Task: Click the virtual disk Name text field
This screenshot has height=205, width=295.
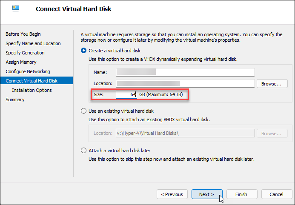Action: click(x=185, y=73)
